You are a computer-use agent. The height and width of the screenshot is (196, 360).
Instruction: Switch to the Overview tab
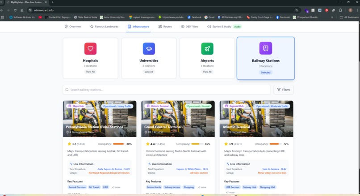(72, 27)
